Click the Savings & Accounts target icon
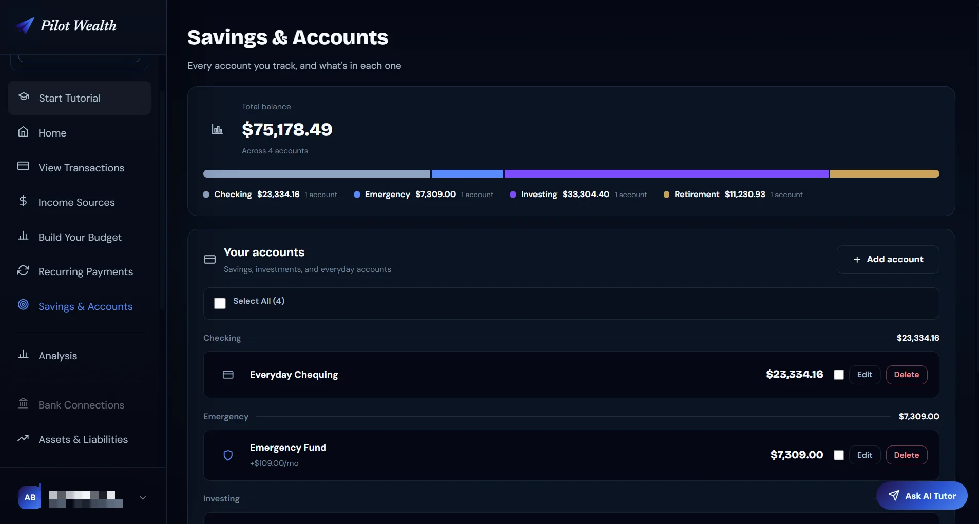The image size is (979, 524). pos(23,305)
